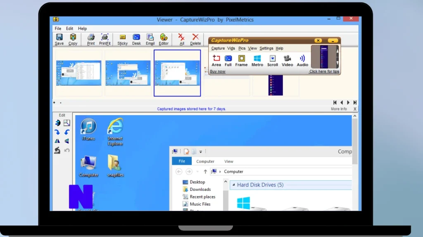This screenshot has height=237, width=423.
Task: Select the first desktop capture thumbnail
Action: [x=78, y=73]
